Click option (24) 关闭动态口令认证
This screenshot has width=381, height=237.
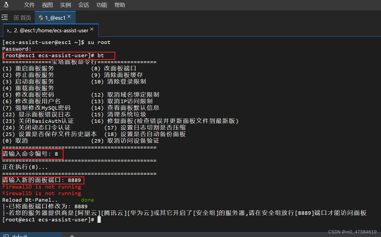36,128
